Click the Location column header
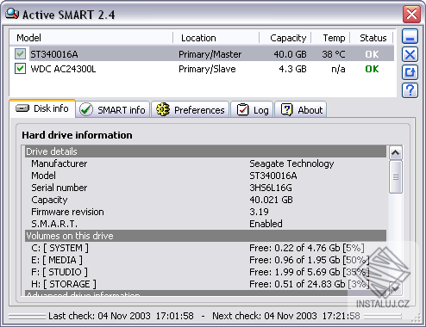The width and height of the screenshot is (426, 327). [216, 38]
